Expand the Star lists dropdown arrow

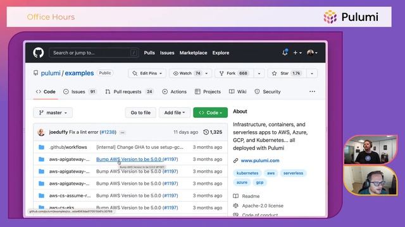click(312, 73)
